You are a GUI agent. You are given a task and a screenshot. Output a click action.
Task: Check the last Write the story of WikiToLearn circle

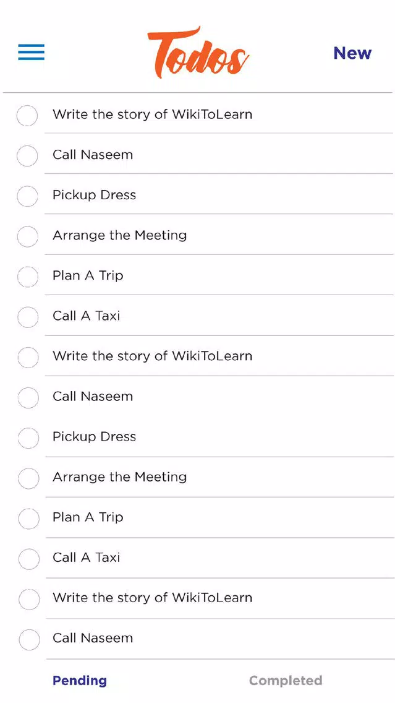[x=29, y=599]
